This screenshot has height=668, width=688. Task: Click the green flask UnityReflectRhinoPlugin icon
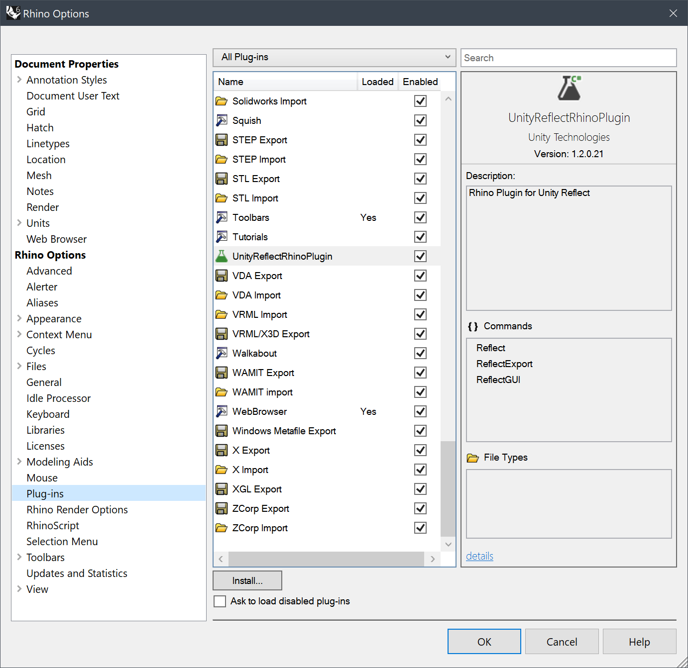click(x=222, y=256)
